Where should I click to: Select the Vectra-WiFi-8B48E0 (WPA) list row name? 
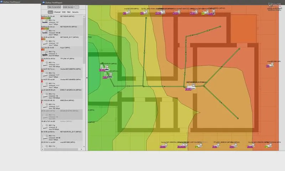pyautogui.click(x=70, y=79)
